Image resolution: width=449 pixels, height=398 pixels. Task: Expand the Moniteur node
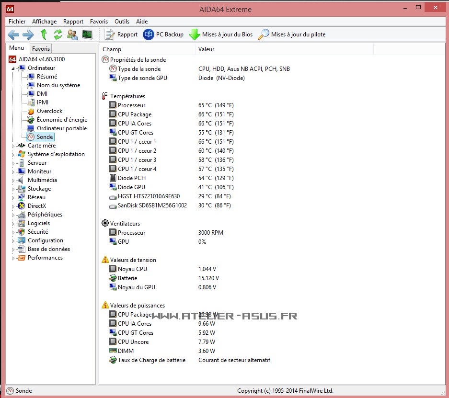pyautogui.click(x=13, y=171)
